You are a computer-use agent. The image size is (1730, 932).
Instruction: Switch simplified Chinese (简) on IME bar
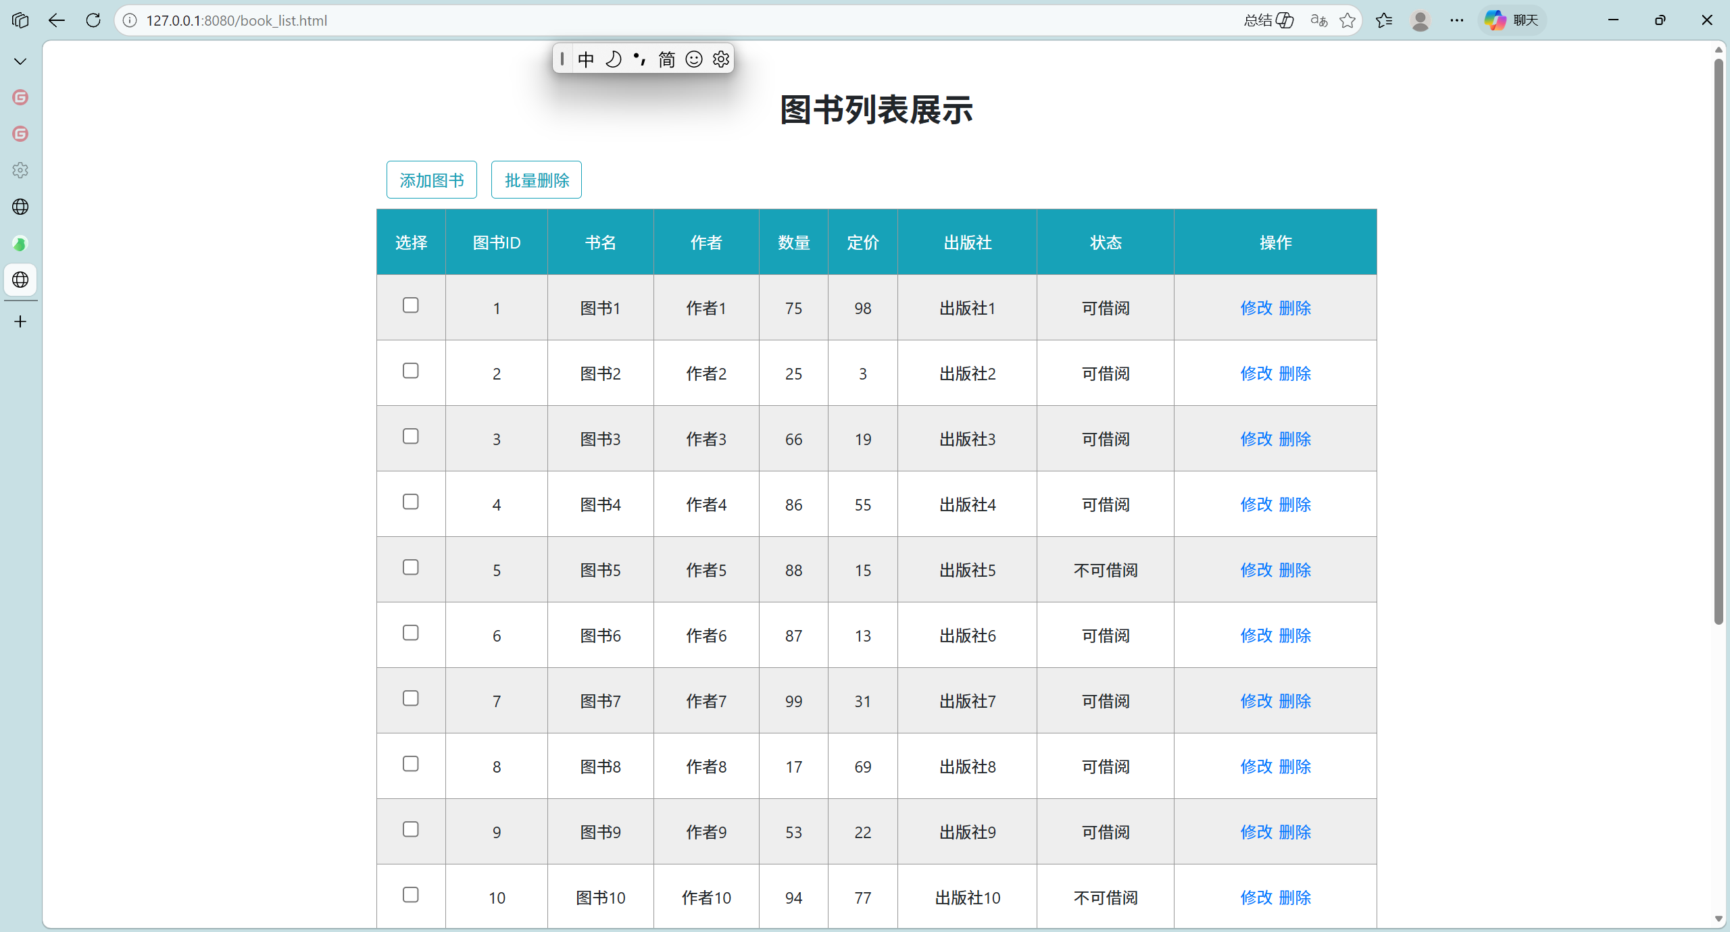pos(666,59)
